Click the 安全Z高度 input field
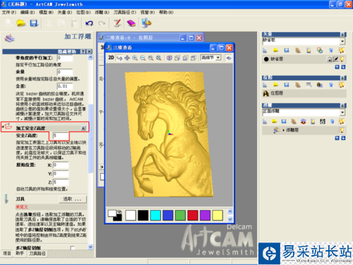This screenshot has height=265, width=353. coord(61,136)
